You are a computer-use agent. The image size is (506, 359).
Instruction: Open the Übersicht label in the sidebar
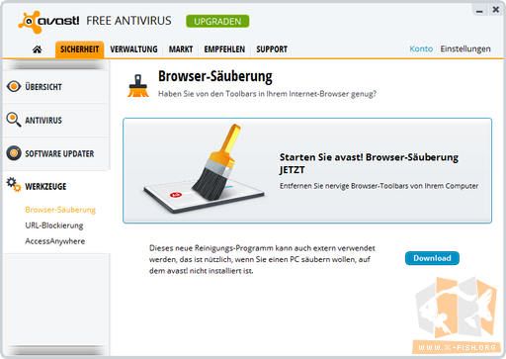pos(43,87)
